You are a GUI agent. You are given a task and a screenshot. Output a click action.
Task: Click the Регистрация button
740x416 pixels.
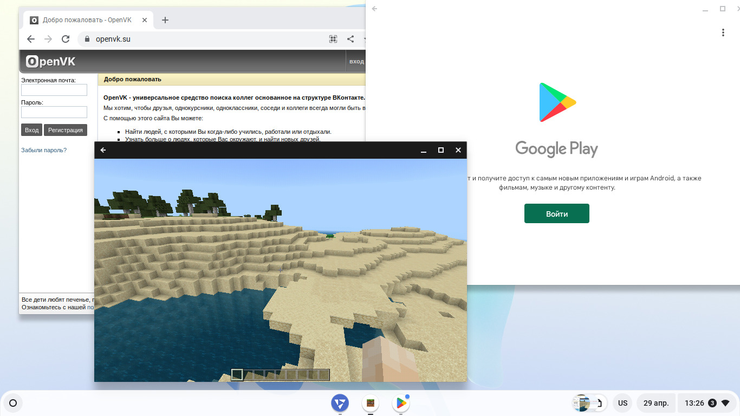(x=66, y=130)
